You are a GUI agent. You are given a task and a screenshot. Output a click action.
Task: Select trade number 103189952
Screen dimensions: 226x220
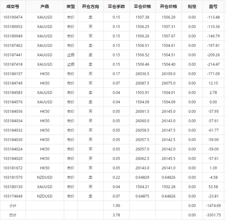[13, 27]
